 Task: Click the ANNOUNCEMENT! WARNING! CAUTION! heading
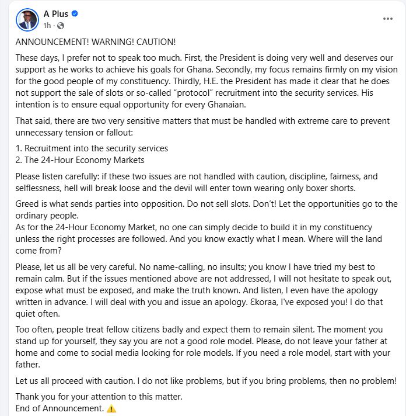[x=95, y=43]
